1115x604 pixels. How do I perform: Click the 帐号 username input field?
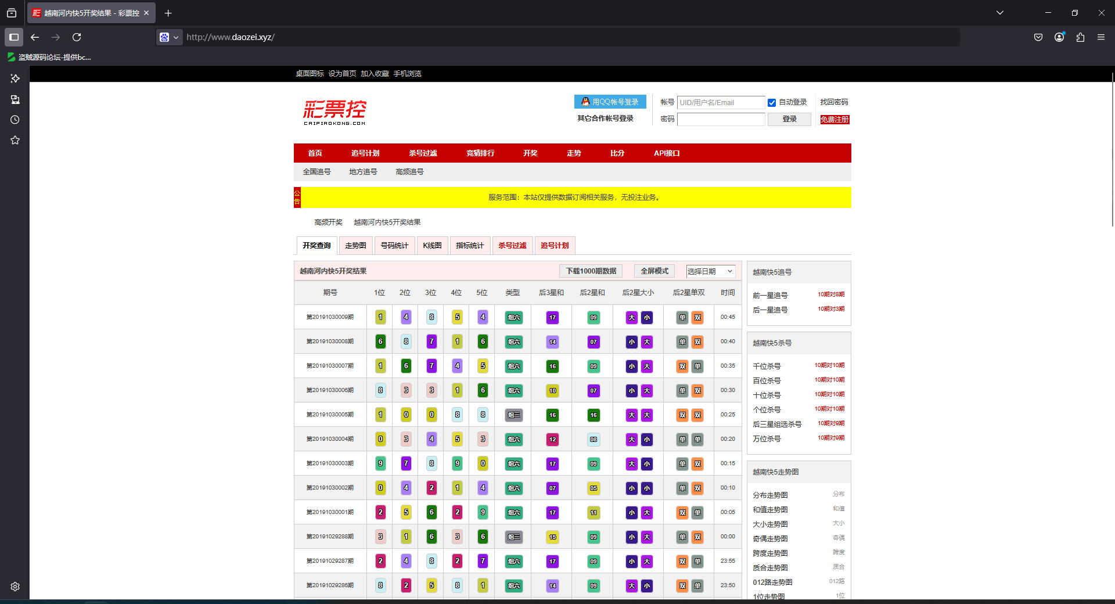click(721, 103)
